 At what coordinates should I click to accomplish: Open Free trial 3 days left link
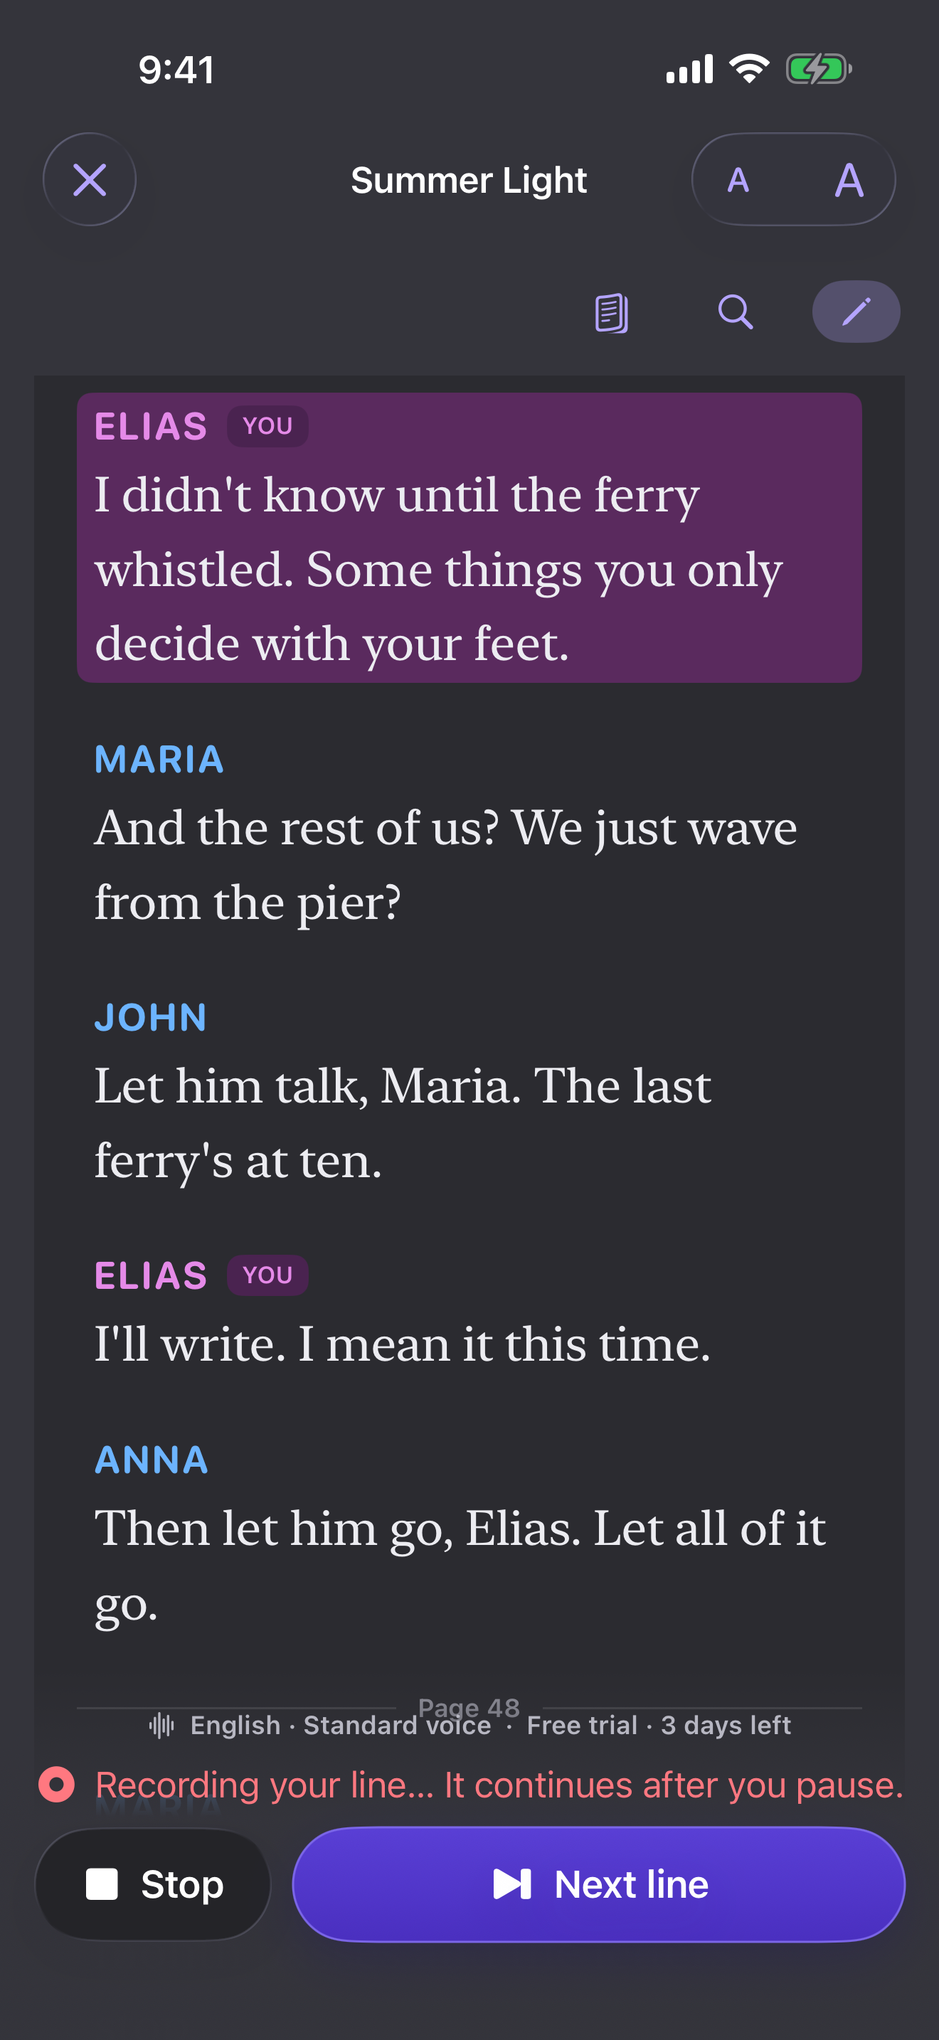pyautogui.click(x=659, y=1725)
